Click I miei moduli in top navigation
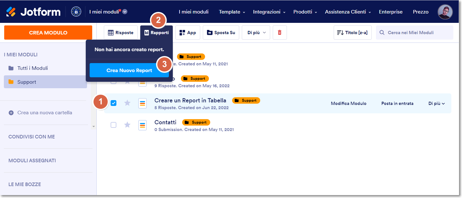The width and height of the screenshot is (462, 198). (x=194, y=12)
